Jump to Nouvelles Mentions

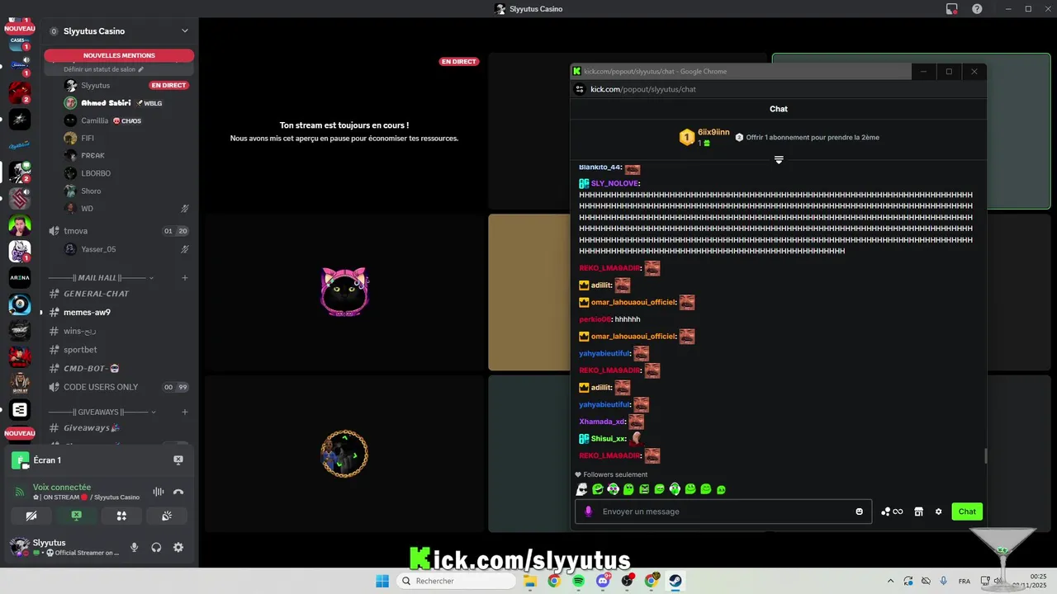pos(119,55)
